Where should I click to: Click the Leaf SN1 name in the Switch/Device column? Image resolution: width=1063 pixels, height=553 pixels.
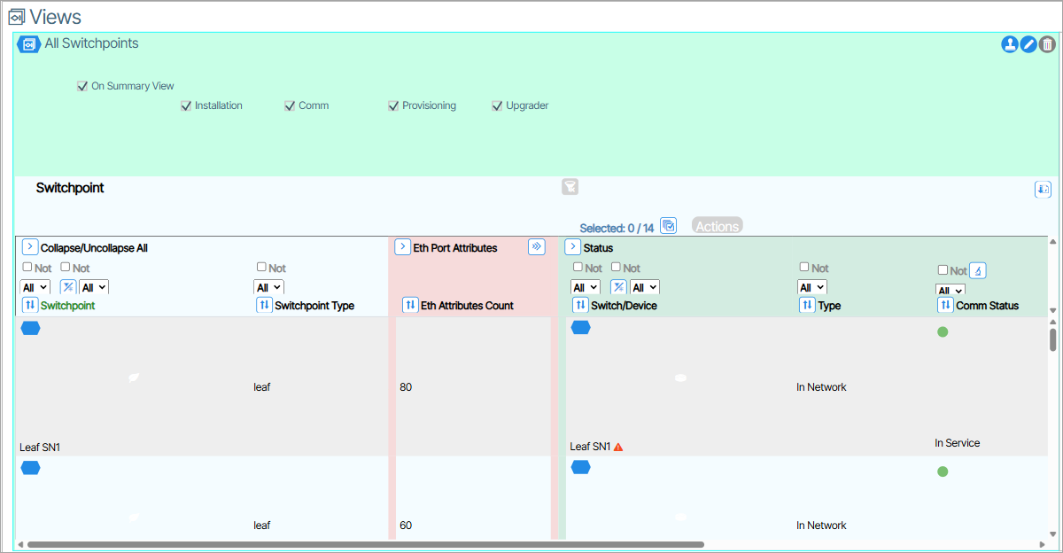point(590,447)
